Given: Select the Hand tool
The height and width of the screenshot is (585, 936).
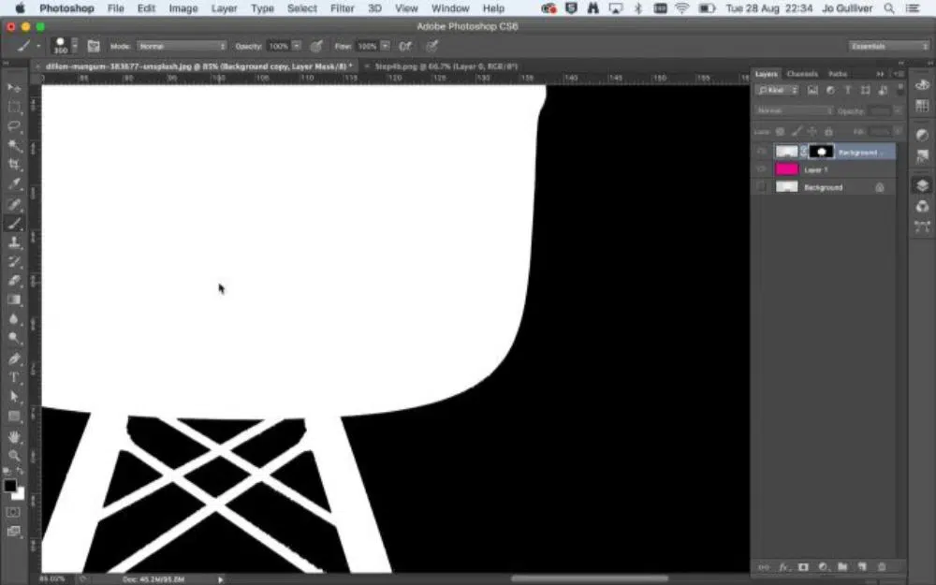Looking at the screenshot, I should pyautogui.click(x=14, y=436).
